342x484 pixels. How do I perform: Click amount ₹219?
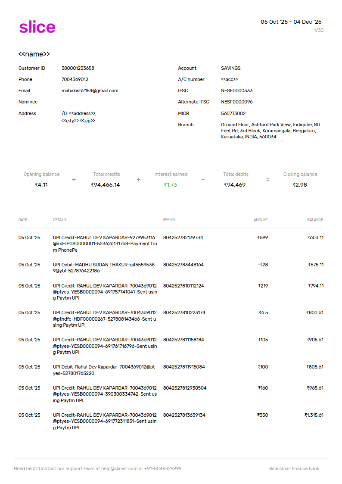pos(263,286)
